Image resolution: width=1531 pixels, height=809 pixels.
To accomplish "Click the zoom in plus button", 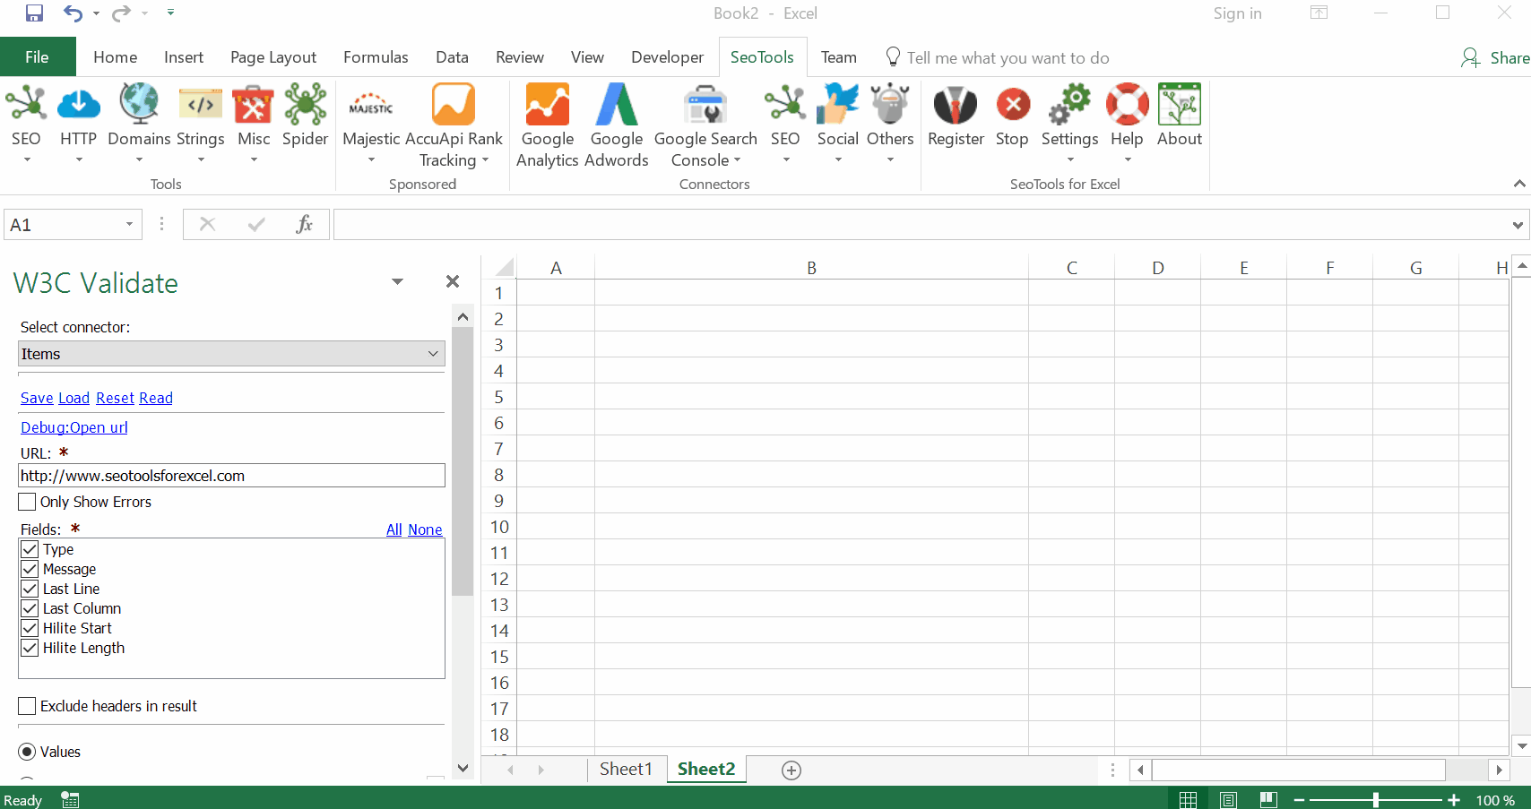I will pyautogui.click(x=1453, y=800).
